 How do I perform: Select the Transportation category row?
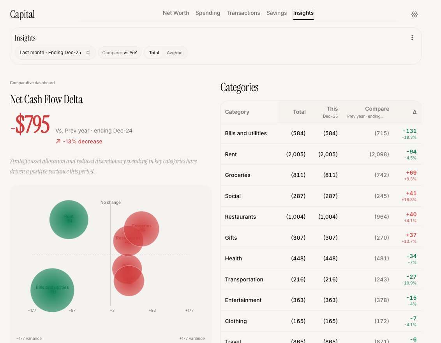coord(321,279)
